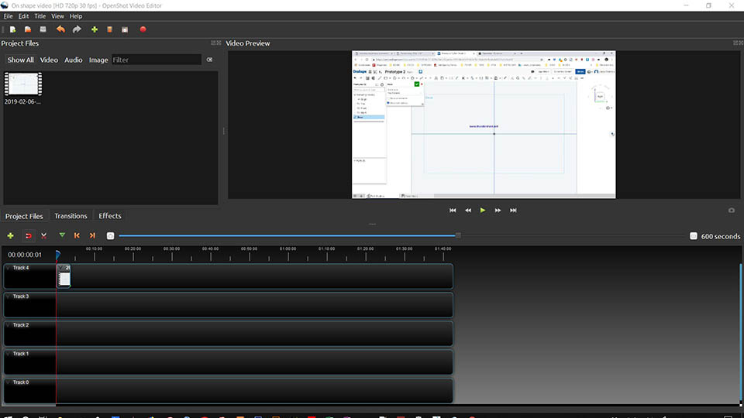Image resolution: width=744 pixels, height=418 pixels.
Task: Open the Track 3 dropdown arrow
Action: pyautogui.click(x=8, y=296)
